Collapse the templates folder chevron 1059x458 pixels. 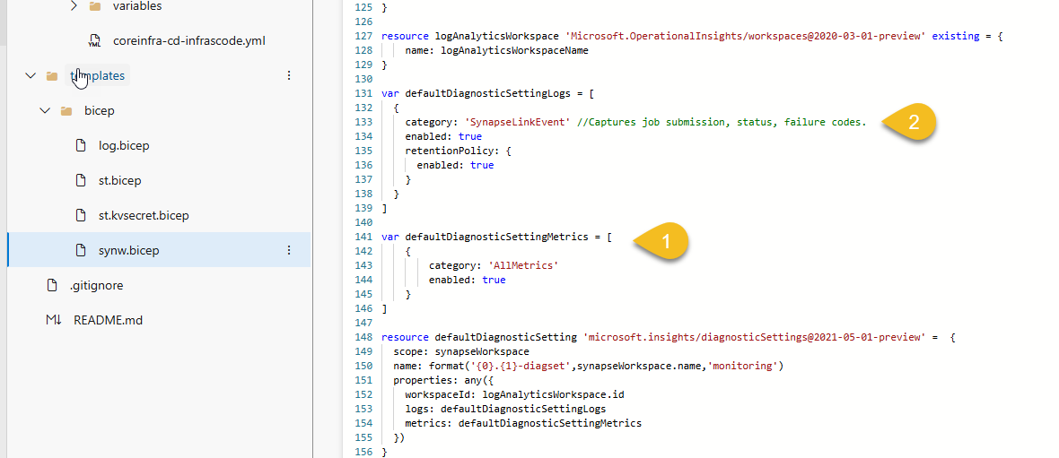30,75
